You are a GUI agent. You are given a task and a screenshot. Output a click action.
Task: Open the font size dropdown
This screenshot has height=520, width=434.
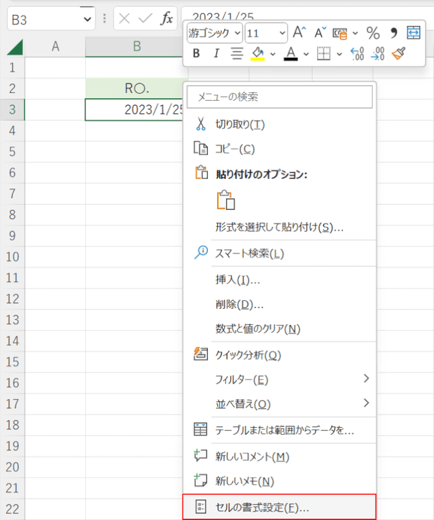pos(282,32)
